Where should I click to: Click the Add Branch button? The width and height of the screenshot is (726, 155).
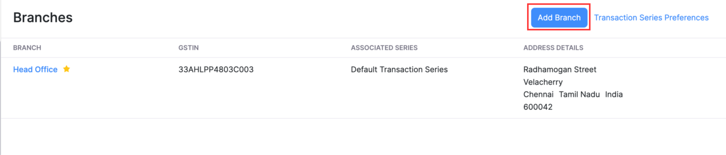559,18
